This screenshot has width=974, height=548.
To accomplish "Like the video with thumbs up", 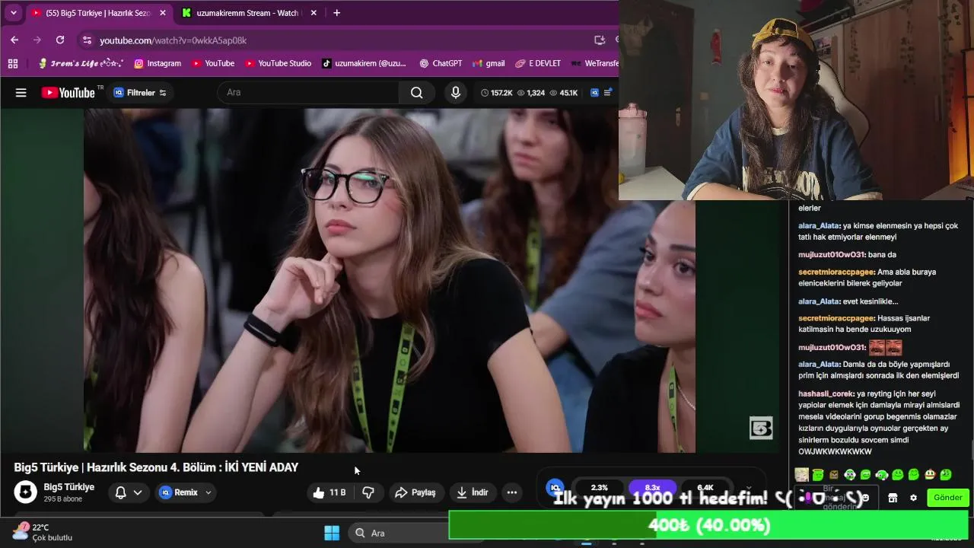I will pyautogui.click(x=328, y=492).
